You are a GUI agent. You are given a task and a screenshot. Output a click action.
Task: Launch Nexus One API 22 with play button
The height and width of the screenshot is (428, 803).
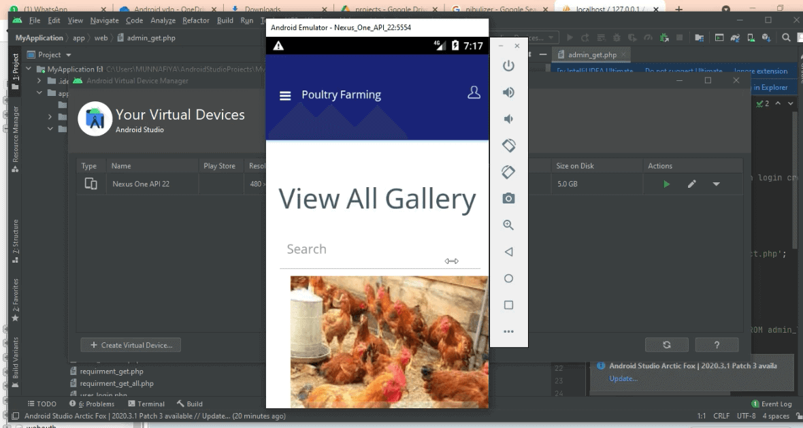coord(666,184)
